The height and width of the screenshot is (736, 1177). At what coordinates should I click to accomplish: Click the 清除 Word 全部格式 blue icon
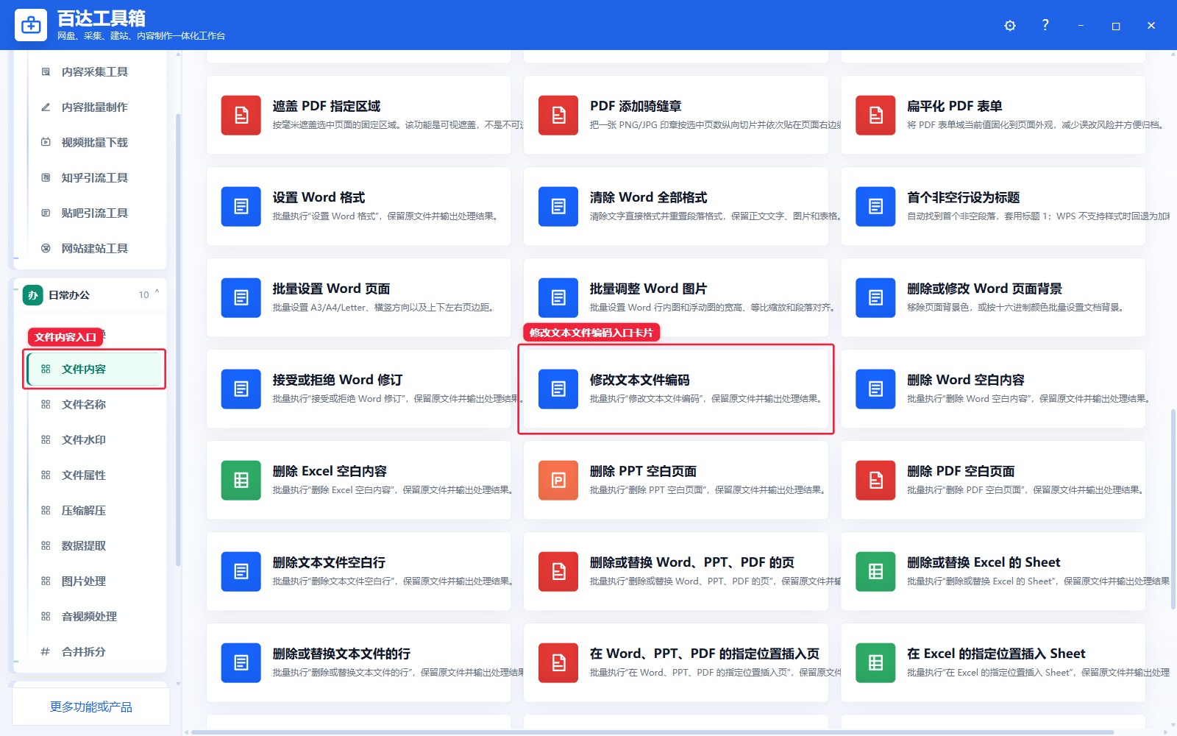[x=558, y=207]
